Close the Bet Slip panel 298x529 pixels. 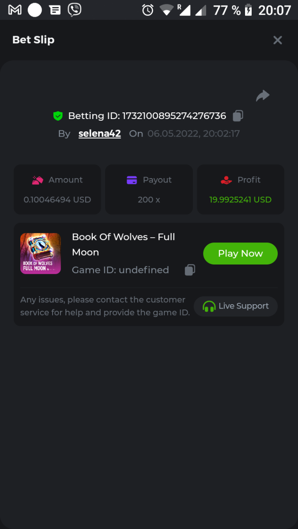(278, 40)
